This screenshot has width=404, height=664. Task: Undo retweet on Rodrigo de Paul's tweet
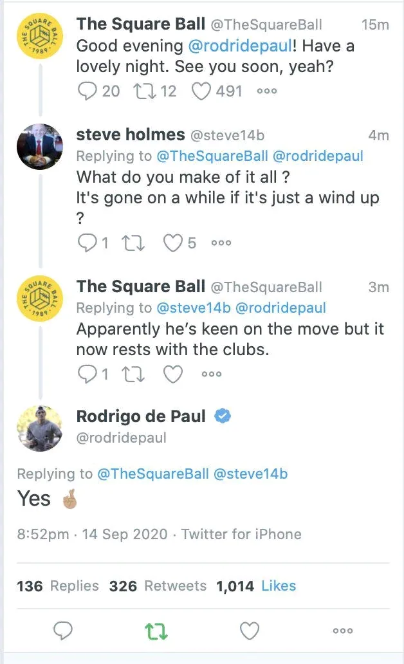(157, 631)
